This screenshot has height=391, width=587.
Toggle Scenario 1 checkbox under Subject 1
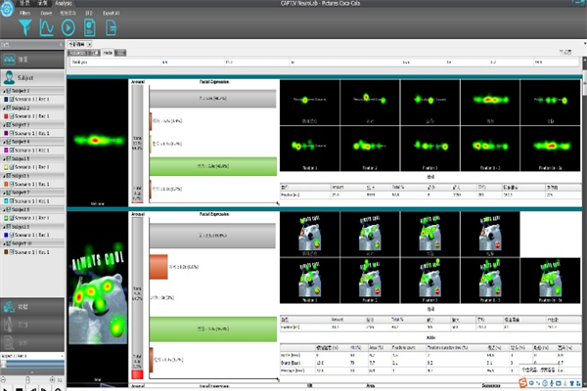(x=12, y=99)
